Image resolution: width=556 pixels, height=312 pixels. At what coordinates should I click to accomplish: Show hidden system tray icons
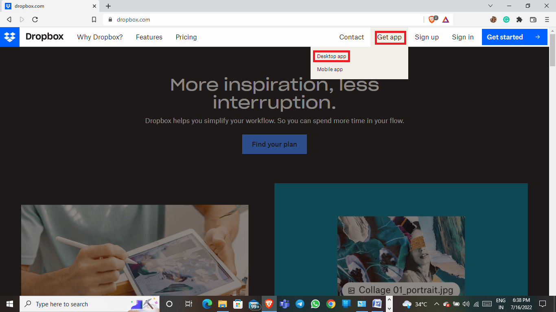[436, 304]
